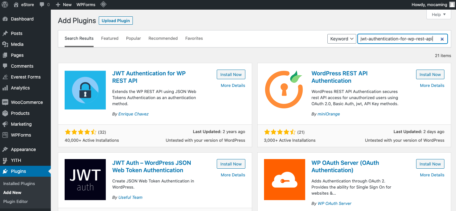Open the Keyword search type dropdown
Screen dimensions: 456x211
342,39
